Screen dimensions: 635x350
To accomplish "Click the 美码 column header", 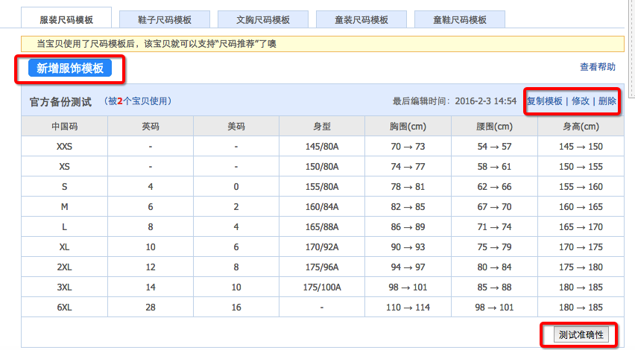I will [x=236, y=127].
